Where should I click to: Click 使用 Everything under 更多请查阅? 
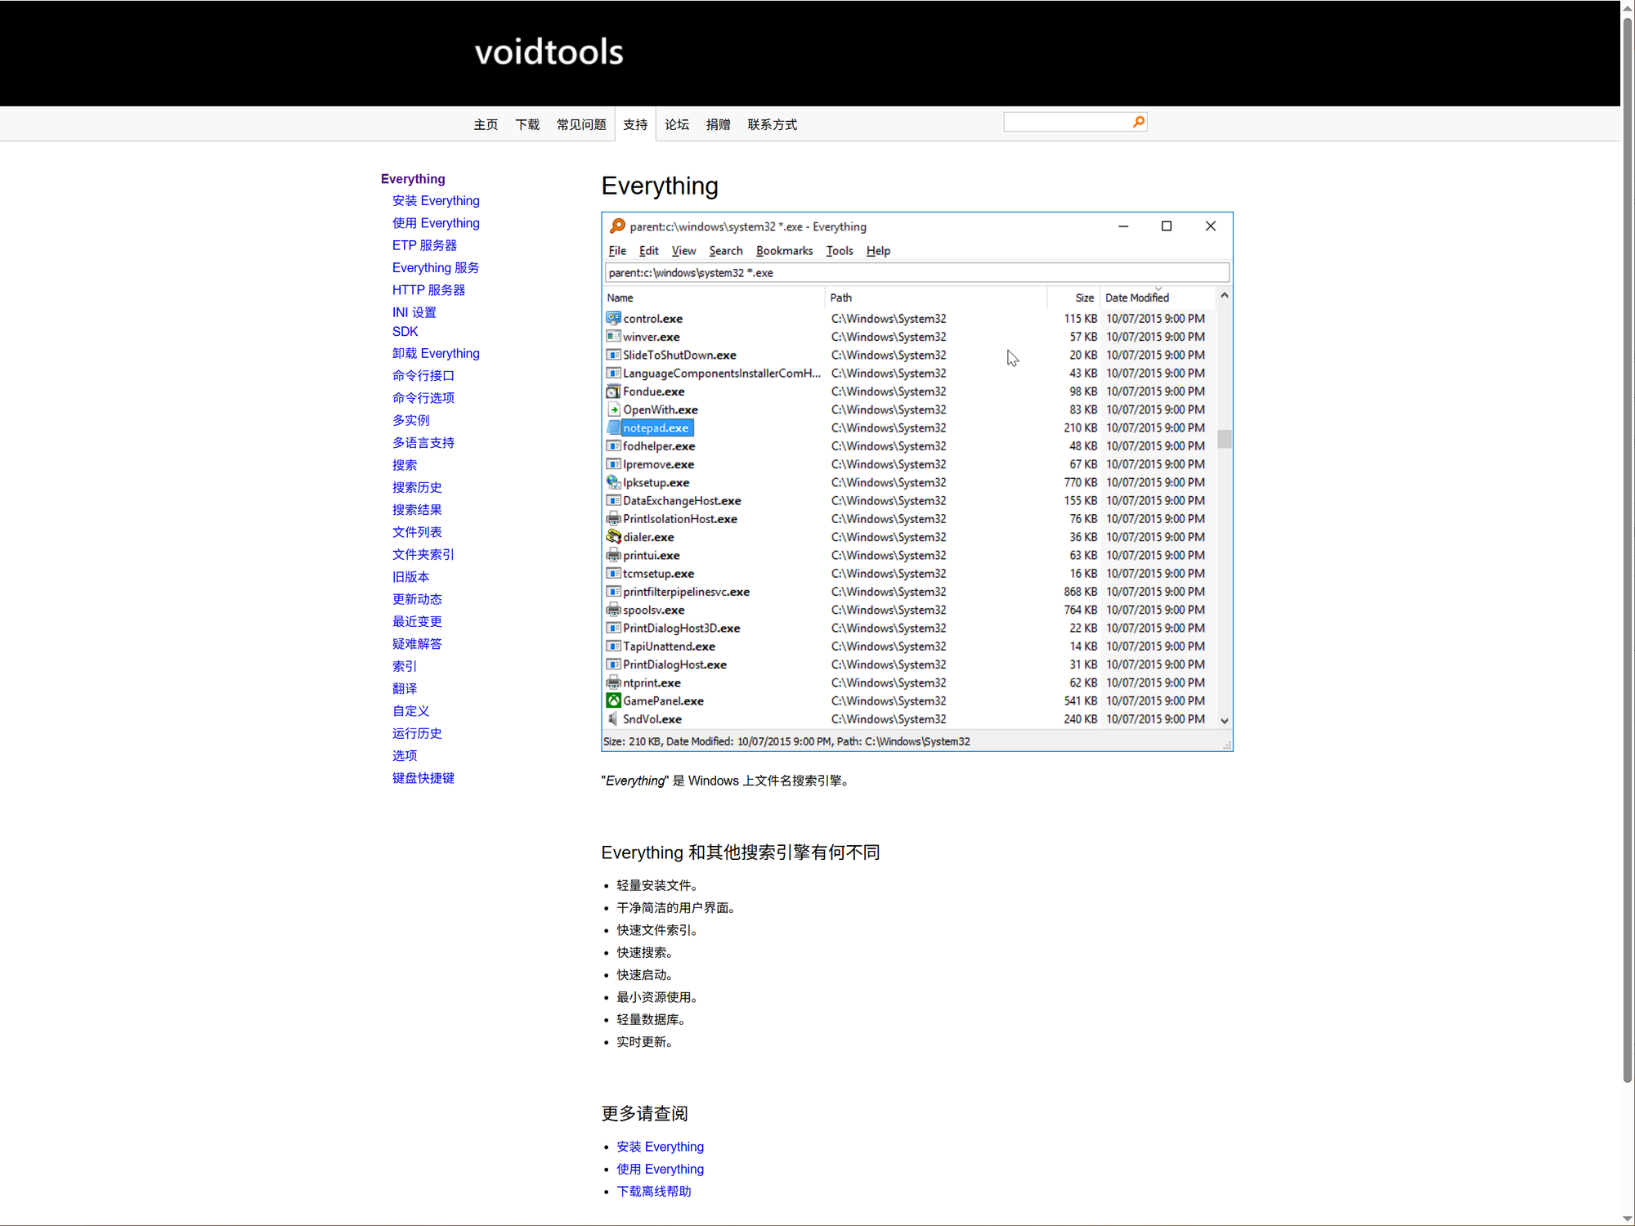point(660,1170)
